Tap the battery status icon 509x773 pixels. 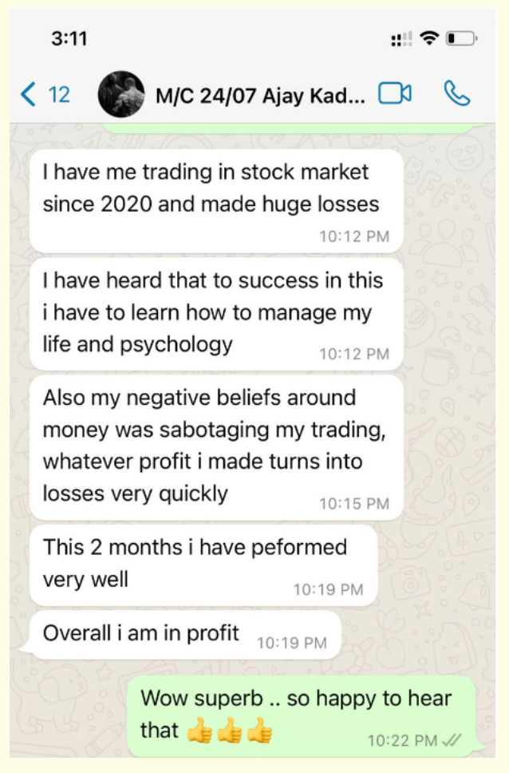coord(462,38)
